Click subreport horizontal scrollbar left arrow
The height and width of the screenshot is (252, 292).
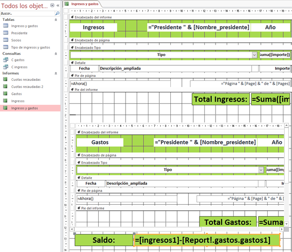pyautogui.click(x=72, y=229)
